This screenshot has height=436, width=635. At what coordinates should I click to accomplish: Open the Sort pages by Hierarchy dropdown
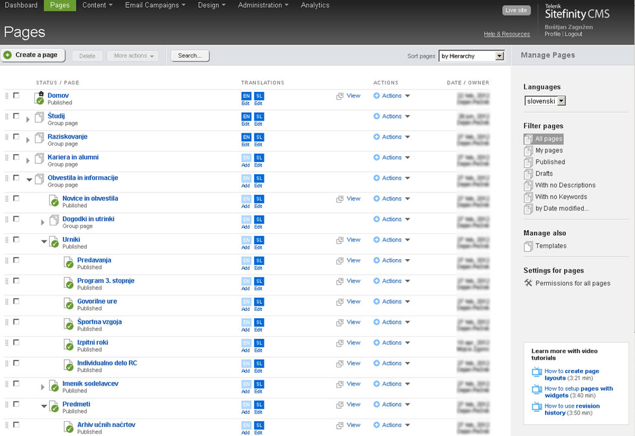pos(471,56)
